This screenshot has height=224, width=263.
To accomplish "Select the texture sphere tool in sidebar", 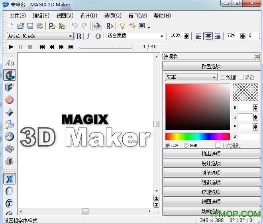I will point(9,137).
